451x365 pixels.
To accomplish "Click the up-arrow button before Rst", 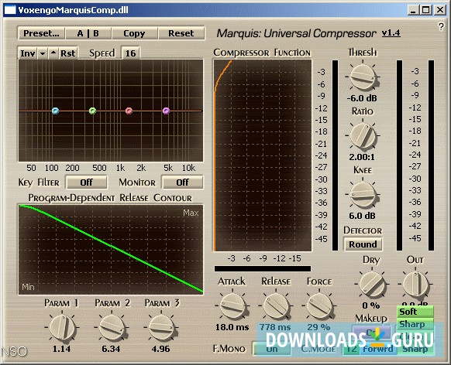I will tap(53, 53).
